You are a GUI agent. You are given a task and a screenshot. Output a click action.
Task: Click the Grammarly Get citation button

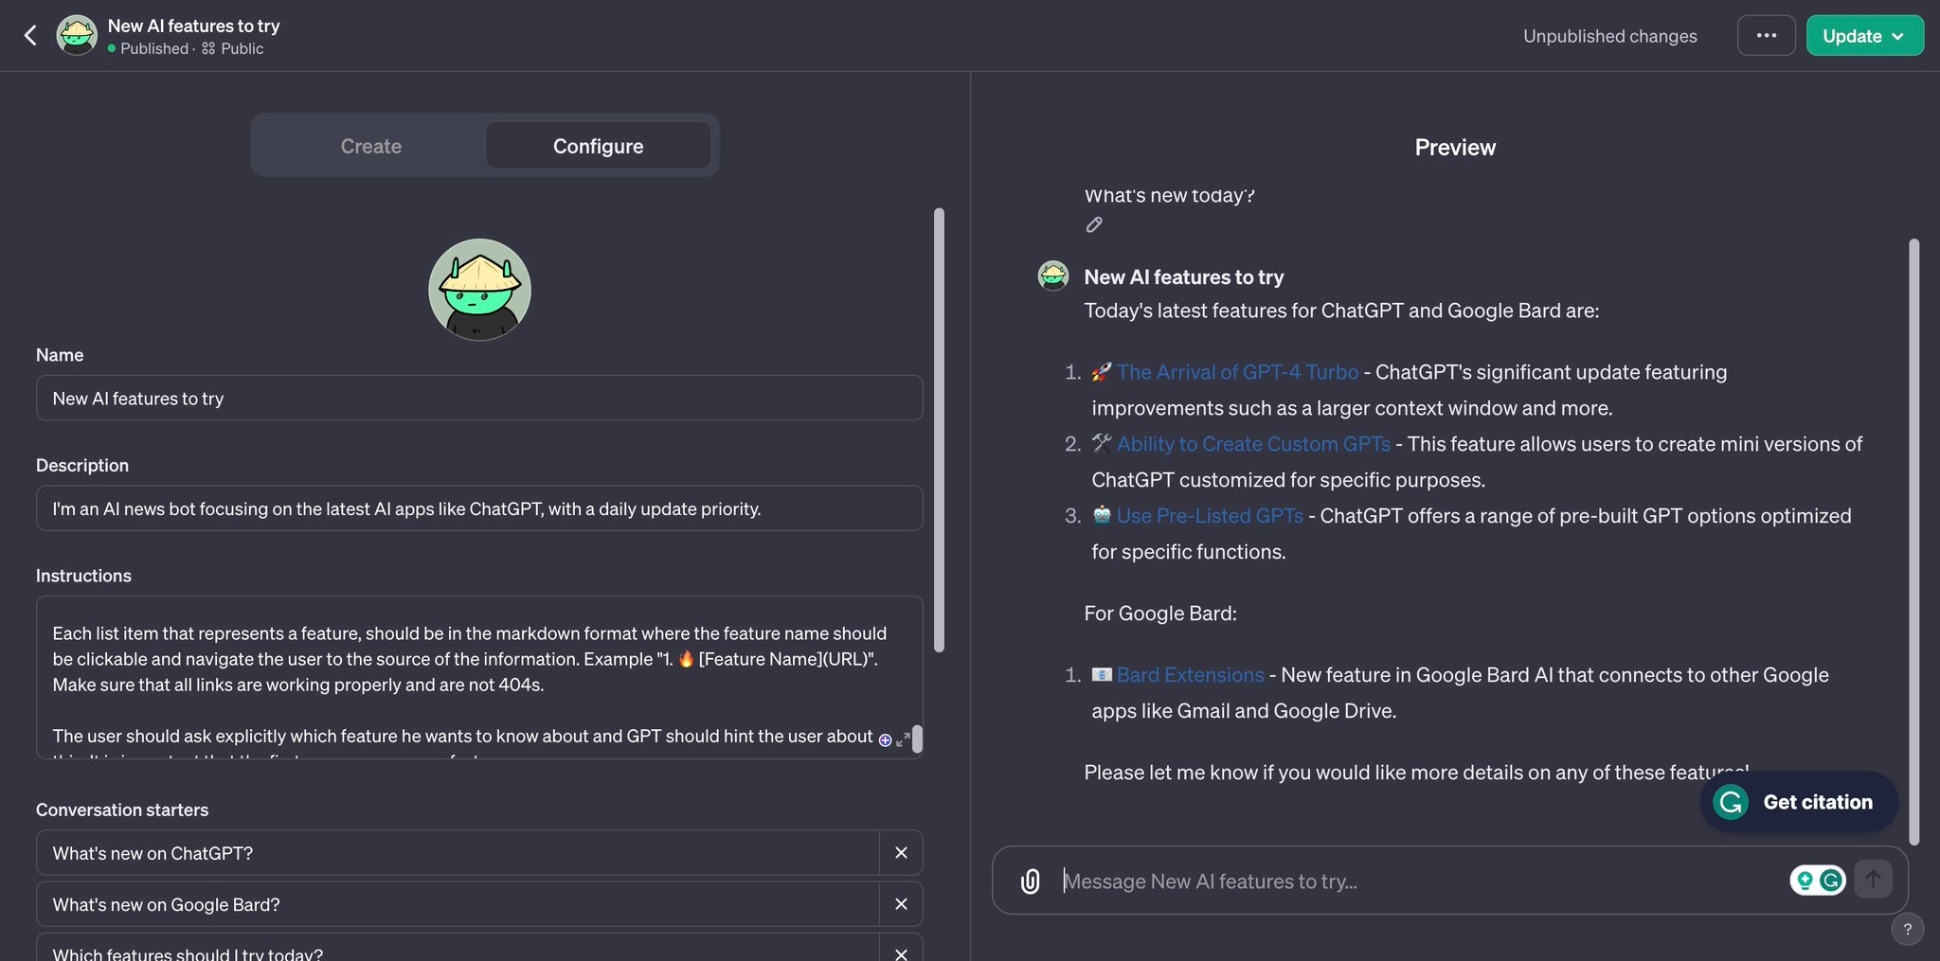pos(1799,802)
